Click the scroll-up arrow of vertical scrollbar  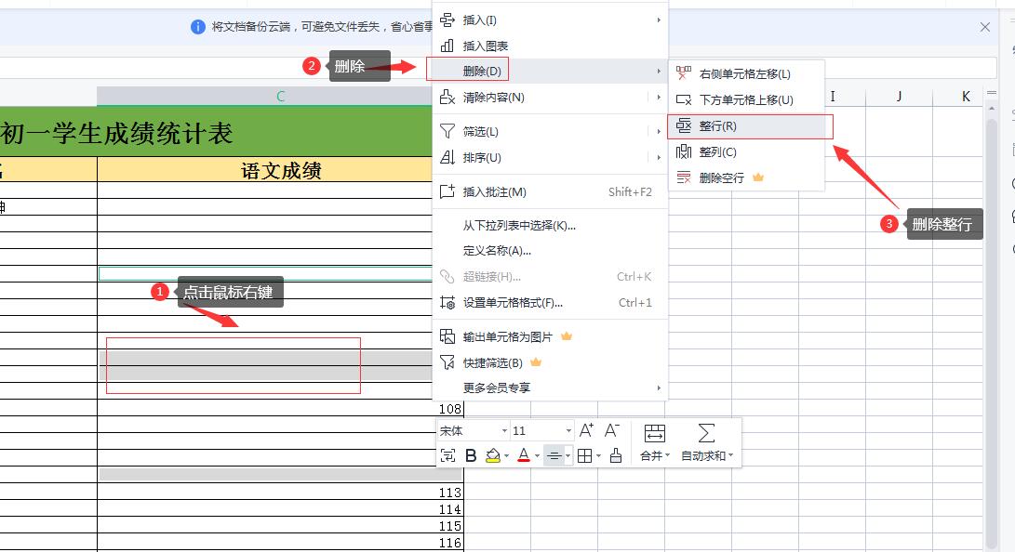pyautogui.click(x=992, y=109)
